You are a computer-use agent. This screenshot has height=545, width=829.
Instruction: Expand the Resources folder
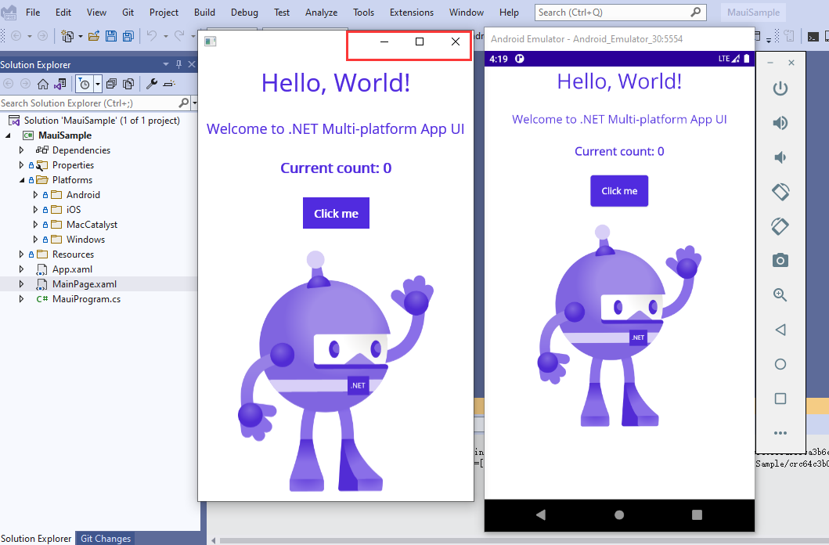click(22, 254)
